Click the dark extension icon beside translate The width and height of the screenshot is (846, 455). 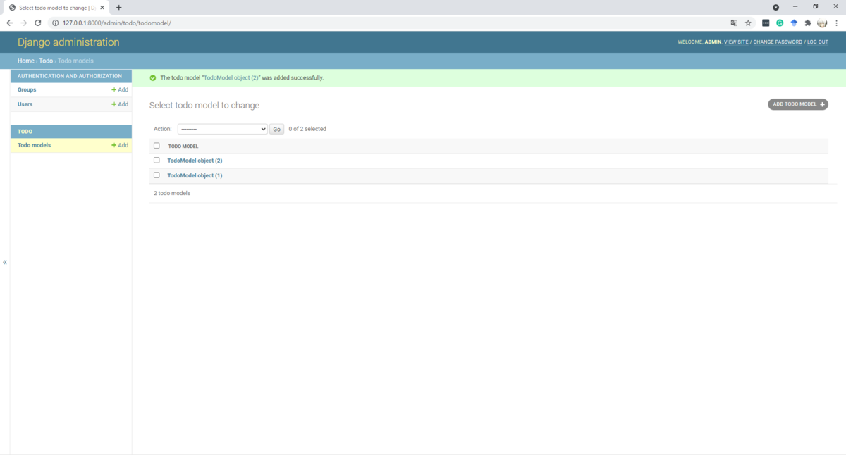[766, 23]
